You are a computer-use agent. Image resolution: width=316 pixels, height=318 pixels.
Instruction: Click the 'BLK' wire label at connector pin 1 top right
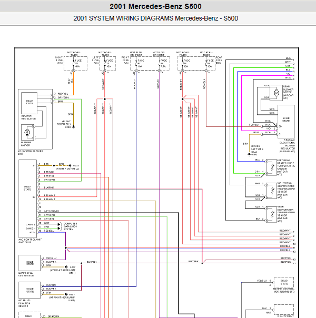click(288, 58)
